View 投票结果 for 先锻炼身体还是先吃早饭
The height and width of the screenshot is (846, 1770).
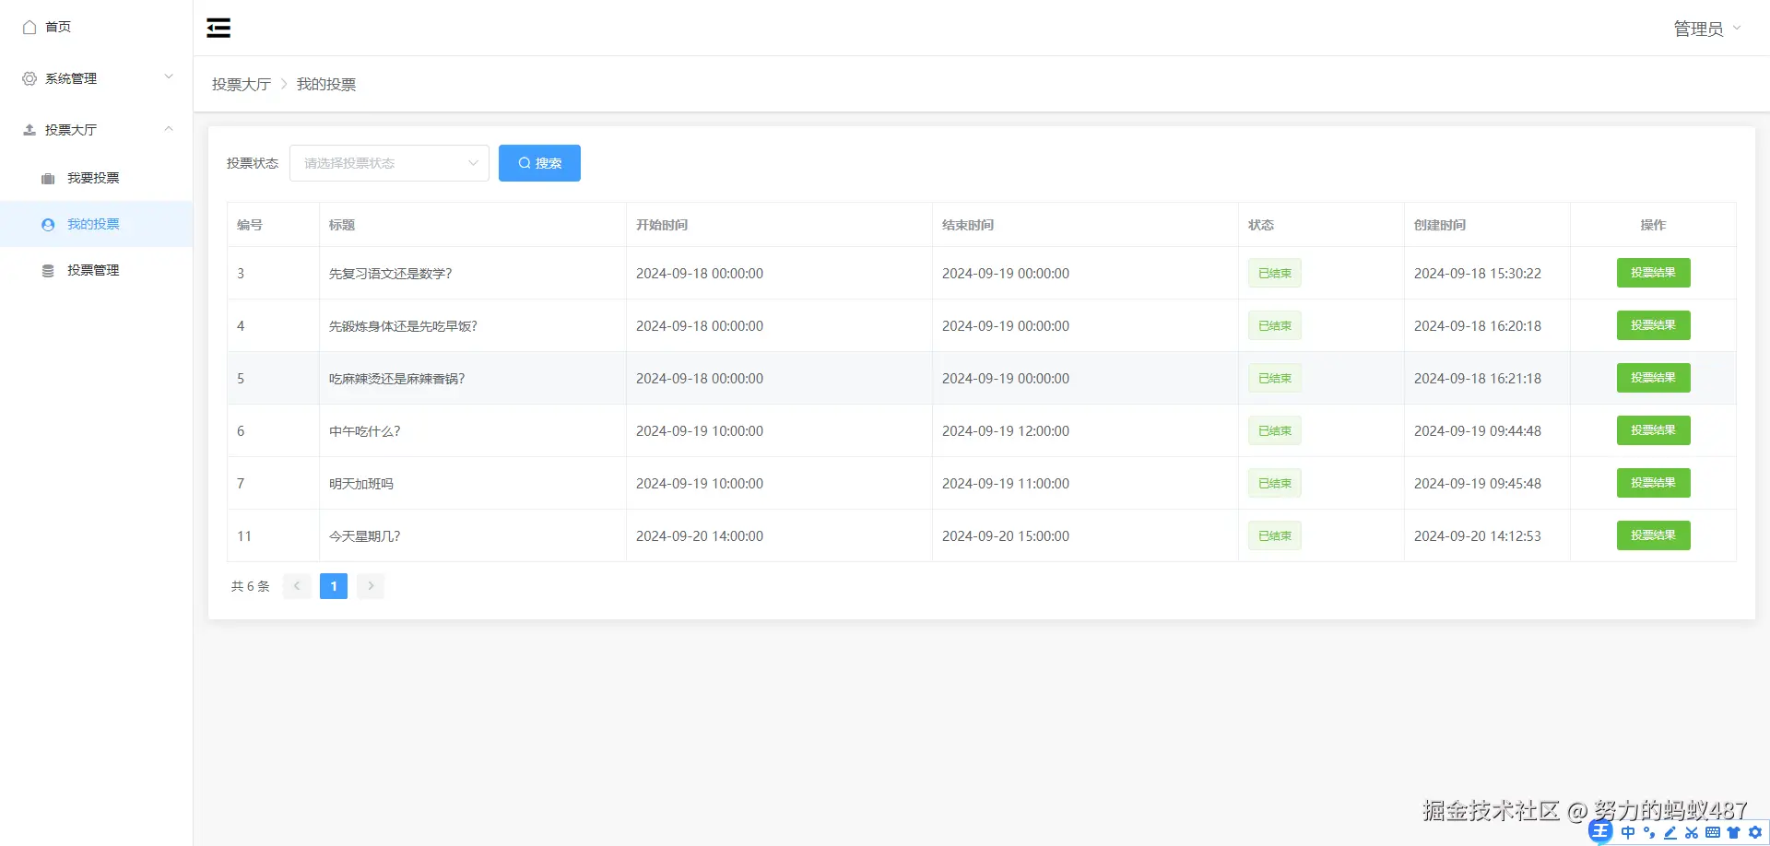1653,325
